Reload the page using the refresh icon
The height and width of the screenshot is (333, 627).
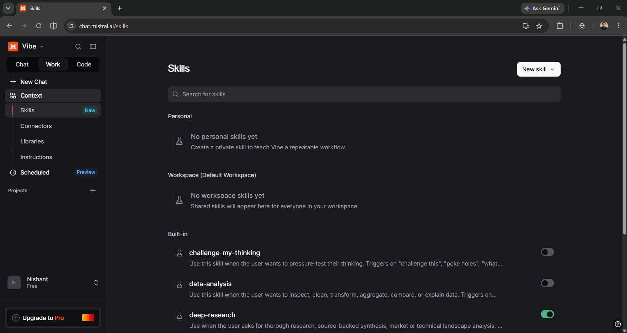[x=39, y=26]
